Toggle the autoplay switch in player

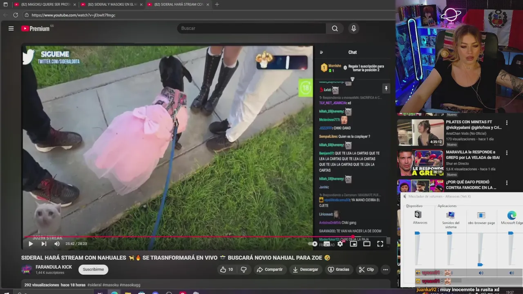(x=313, y=244)
